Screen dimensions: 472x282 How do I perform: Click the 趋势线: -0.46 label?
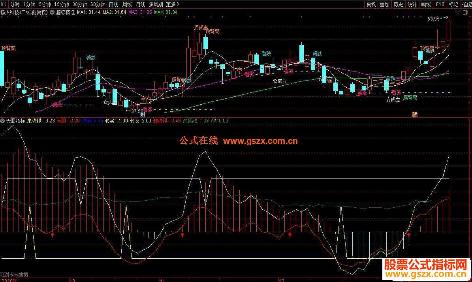[167, 121]
